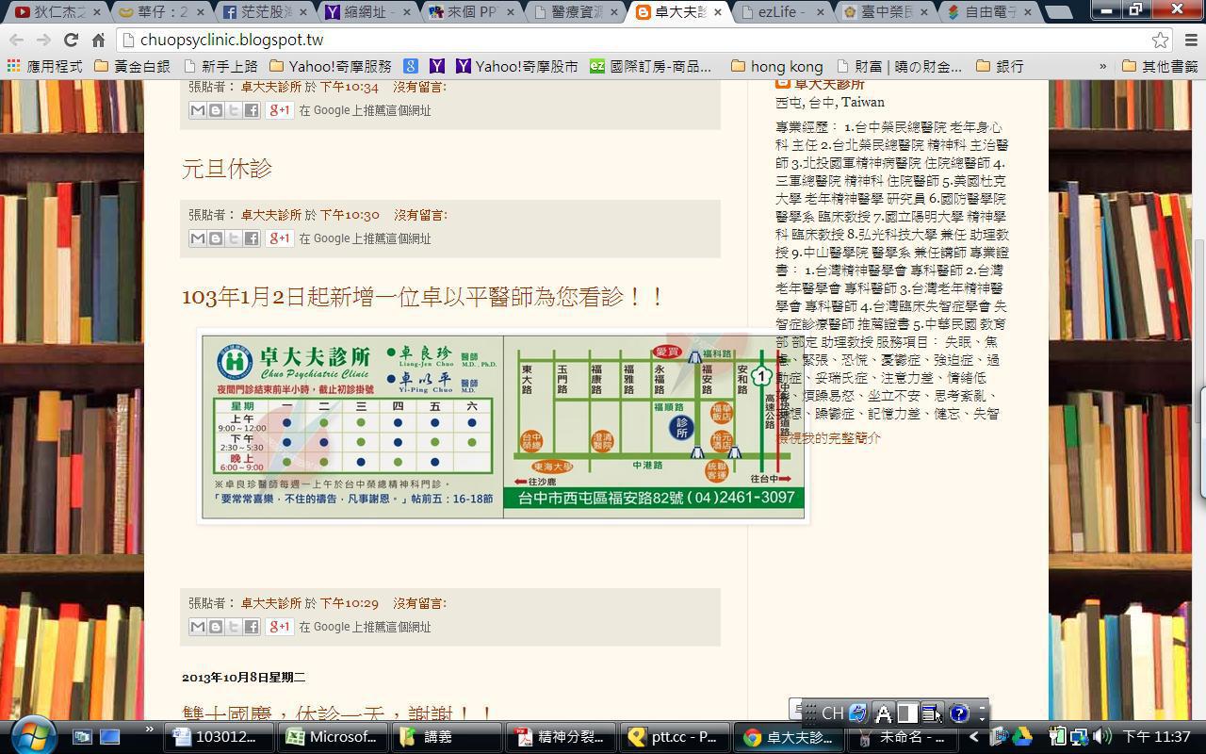The height and width of the screenshot is (754, 1206).
Task: Click 沒有留言 on the 下午10:29 post
Action: tap(420, 603)
